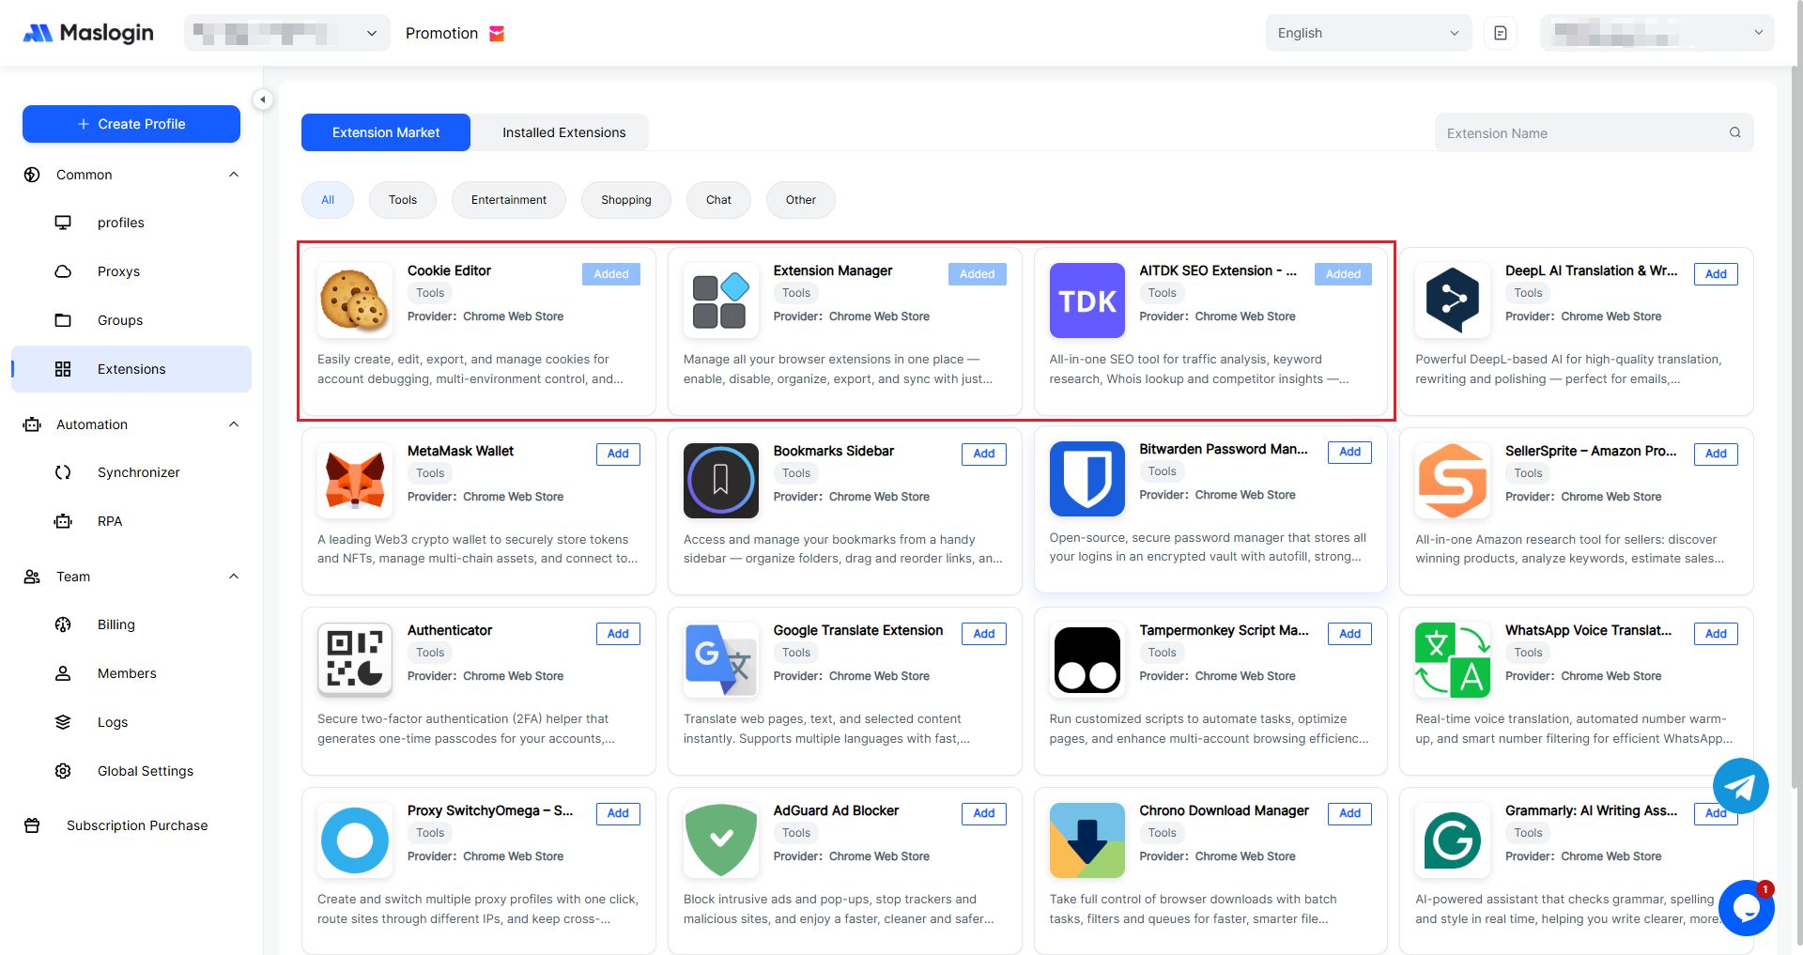Click the Bitwarden shield icon

click(1086, 479)
